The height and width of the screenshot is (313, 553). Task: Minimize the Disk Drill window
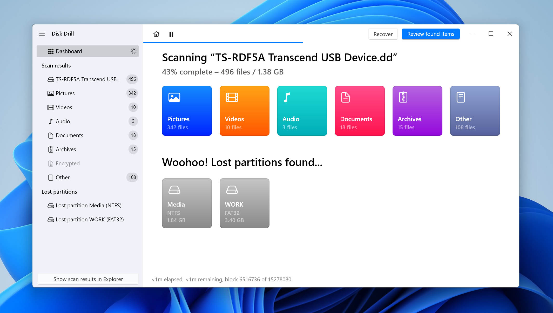[473, 34]
